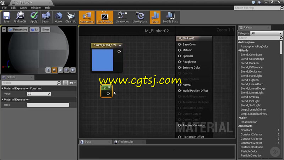Image resolution: width=284 pixels, height=160 pixels.
Task: Open the Search toolbar tool
Action: pyautogui.click(x=46, y=17)
